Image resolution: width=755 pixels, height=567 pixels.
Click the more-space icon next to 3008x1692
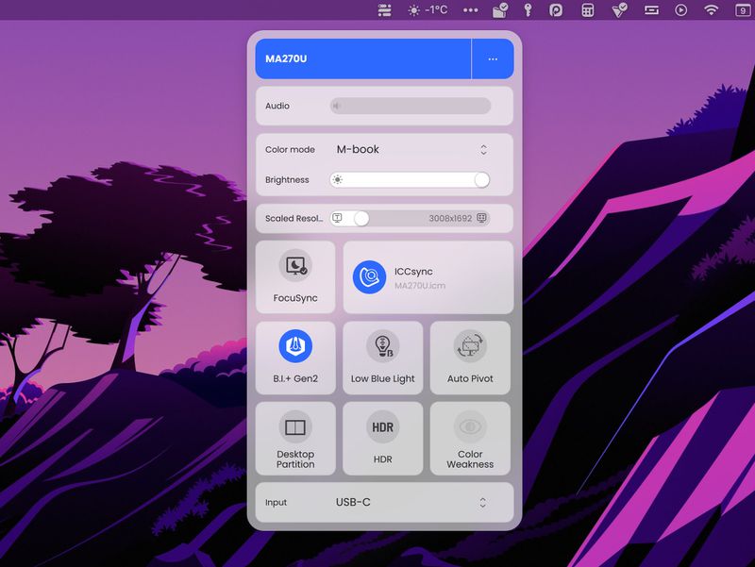pyautogui.click(x=481, y=218)
